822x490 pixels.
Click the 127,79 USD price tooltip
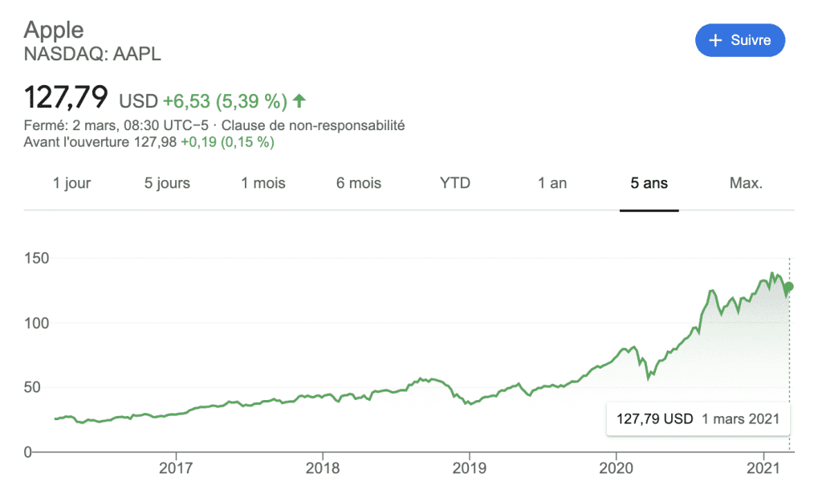coord(697,419)
